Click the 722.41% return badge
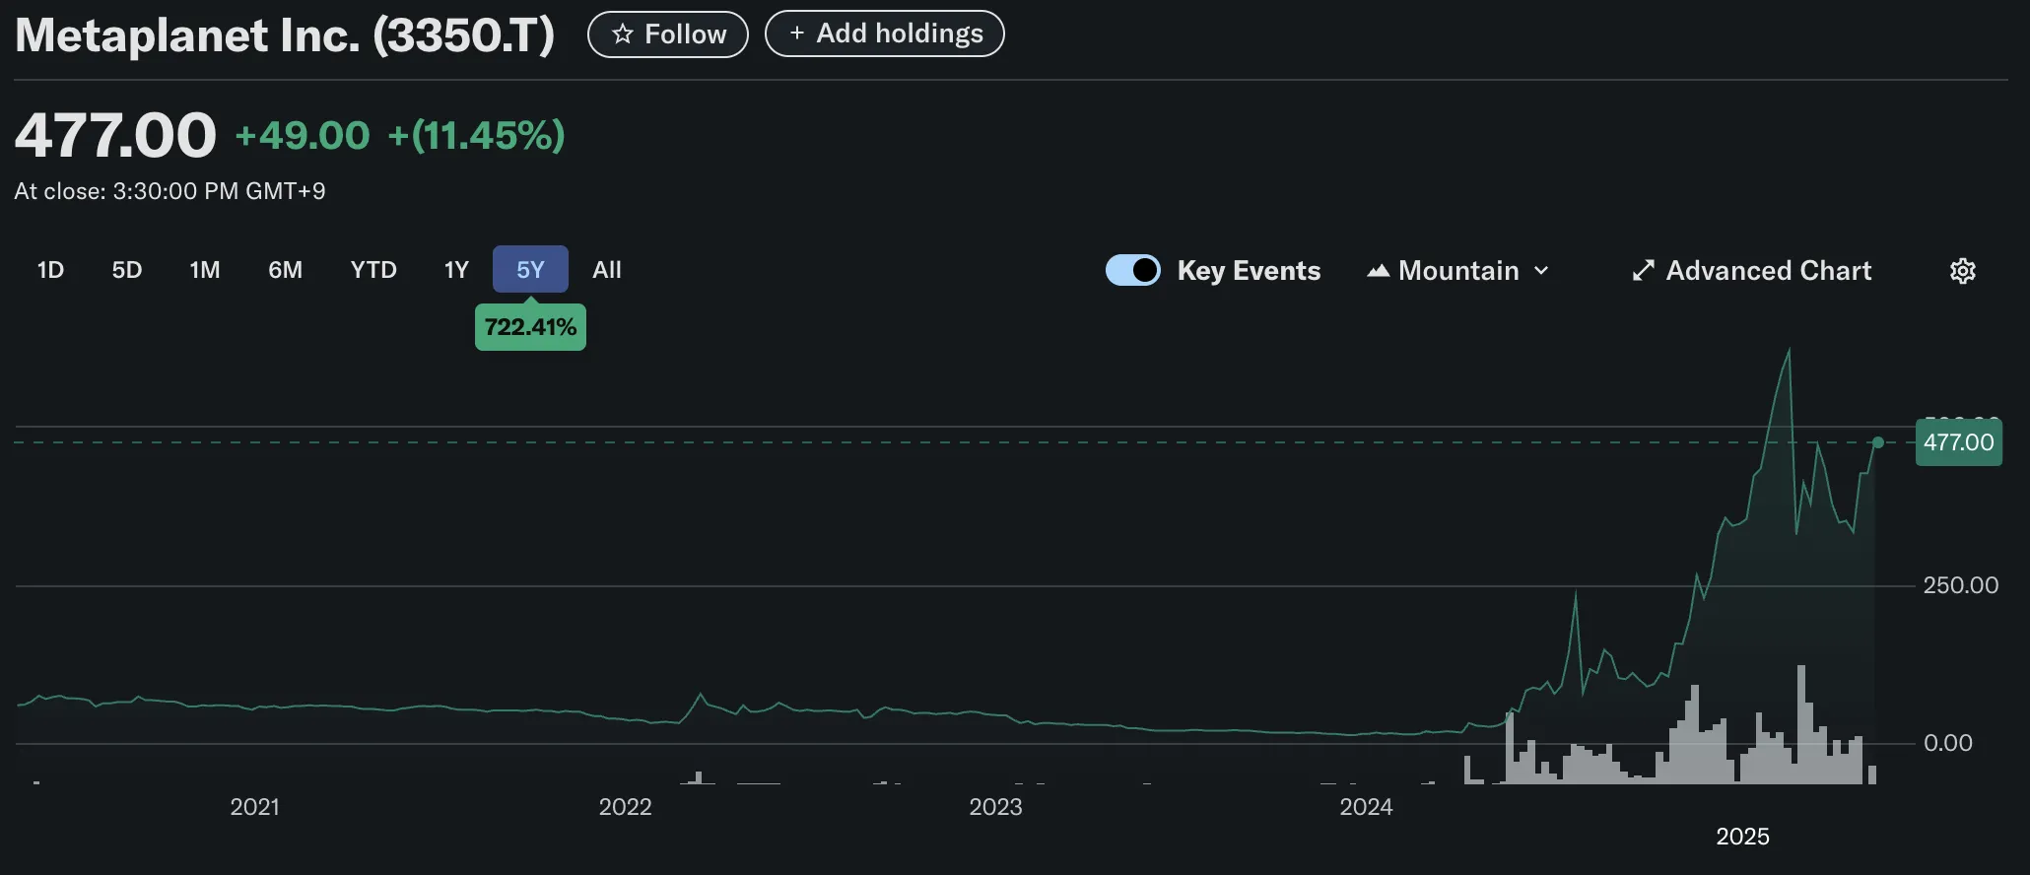 [530, 328]
